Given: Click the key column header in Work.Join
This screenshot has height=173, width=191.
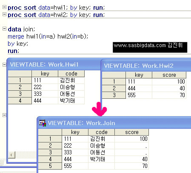Looking at the screenshot, I should coord(75,132).
